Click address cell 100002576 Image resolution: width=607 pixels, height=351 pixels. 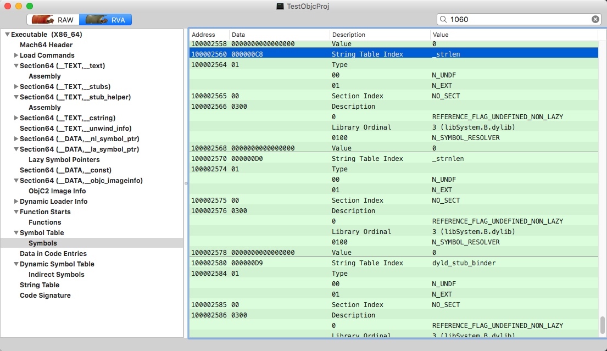point(209,211)
